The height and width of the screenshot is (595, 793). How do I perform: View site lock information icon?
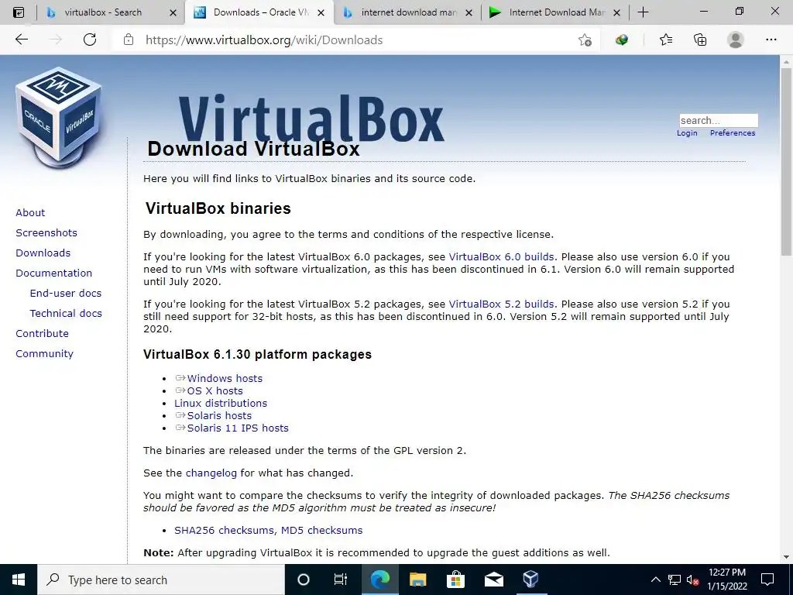pos(129,40)
